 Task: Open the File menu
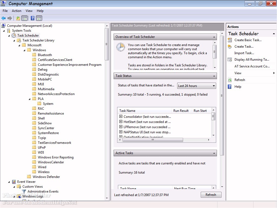5,11
